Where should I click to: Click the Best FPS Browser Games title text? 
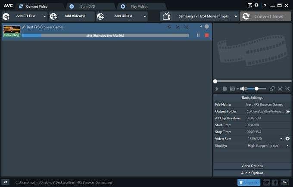(45, 27)
